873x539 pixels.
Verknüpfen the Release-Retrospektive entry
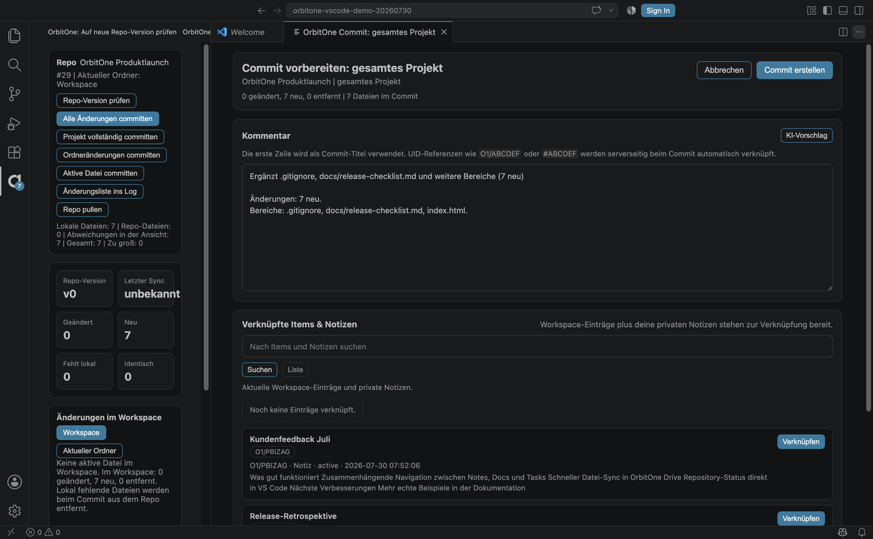801,518
